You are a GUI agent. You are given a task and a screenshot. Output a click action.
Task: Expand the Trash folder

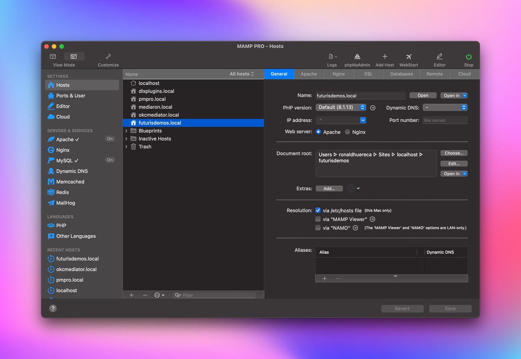(126, 147)
